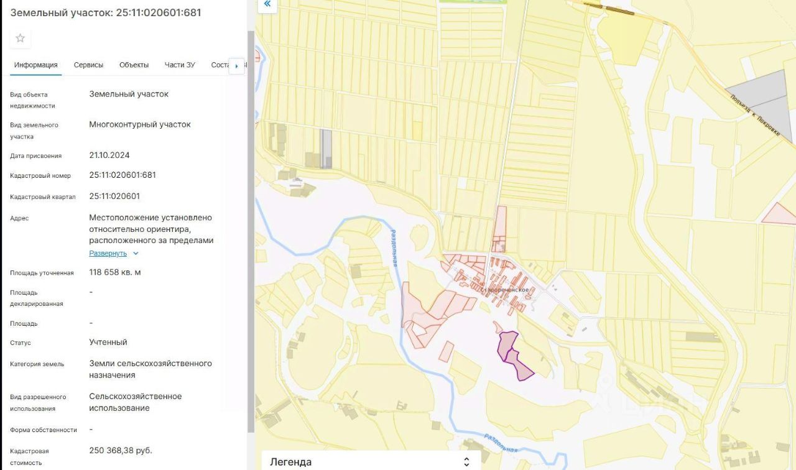Switch to the Сервисы tab
Screen dimensions: 796x470
(x=88, y=65)
